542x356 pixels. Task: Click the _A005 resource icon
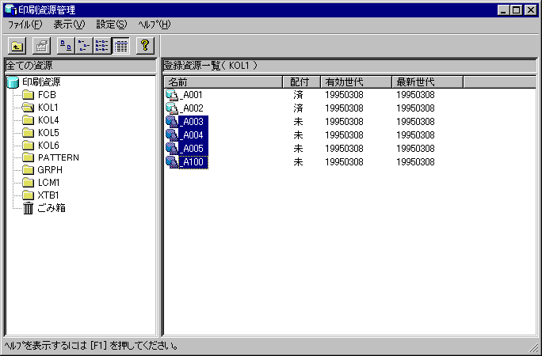click(x=172, y=149)
